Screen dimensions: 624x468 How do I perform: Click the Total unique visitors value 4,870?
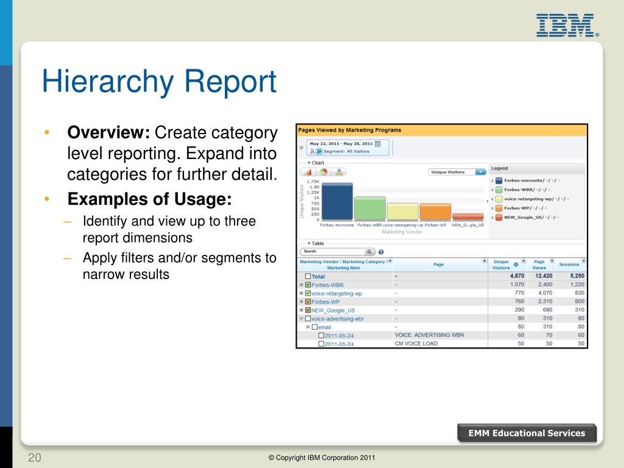517,276
